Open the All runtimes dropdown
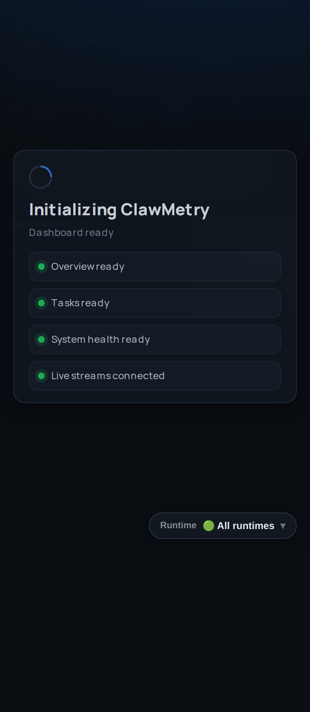Screen dimensions: 310x712 (223, 526)
